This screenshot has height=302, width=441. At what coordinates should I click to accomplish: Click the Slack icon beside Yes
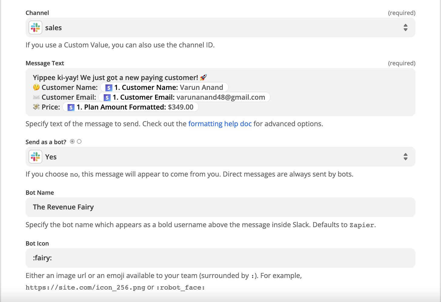tap(35, 157)
